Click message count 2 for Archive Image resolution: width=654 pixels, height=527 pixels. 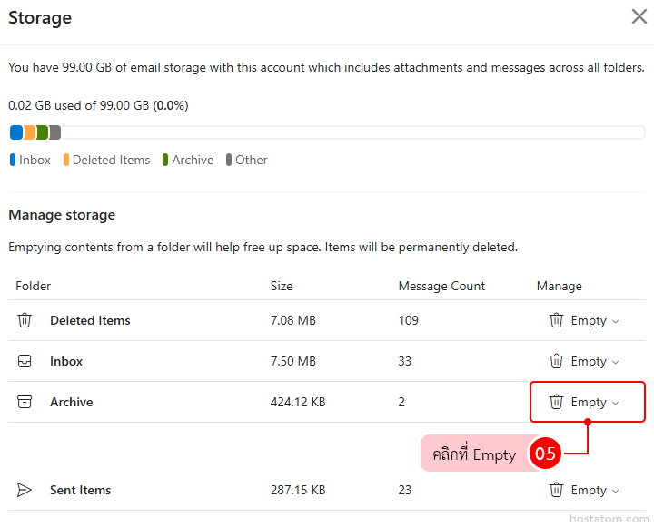(401, 402)
